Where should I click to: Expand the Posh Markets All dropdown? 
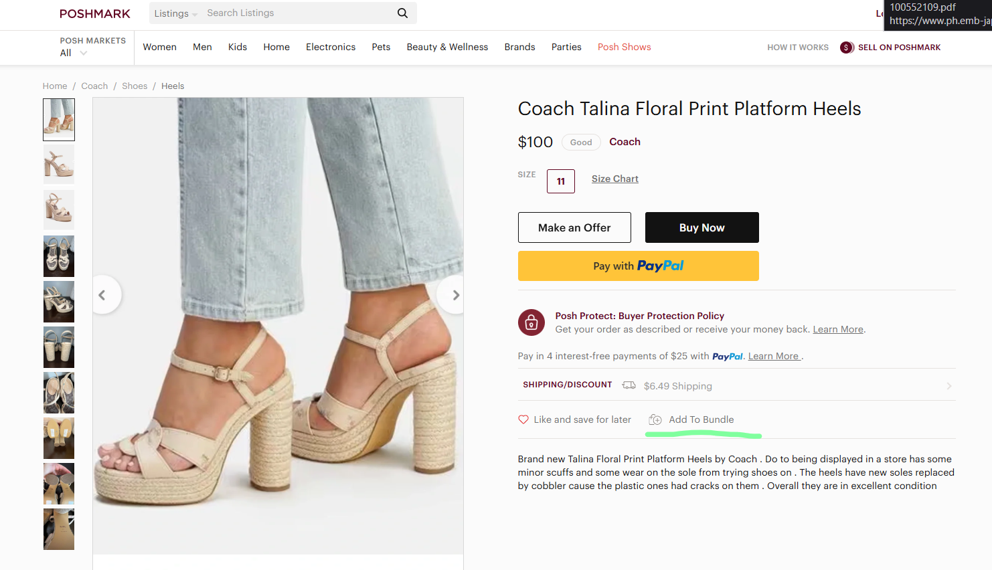(x=74, y=53)
